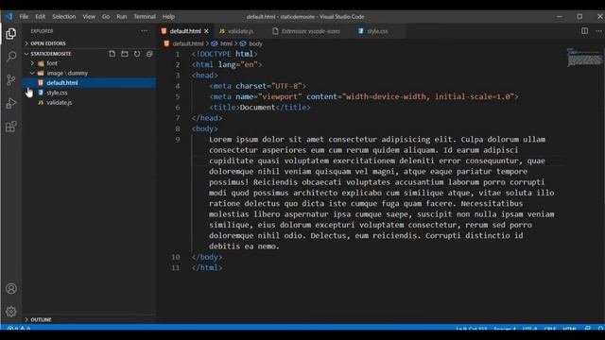
Task: Split the editor to the right
Action: pyautogui.click(x=584, y=31)
